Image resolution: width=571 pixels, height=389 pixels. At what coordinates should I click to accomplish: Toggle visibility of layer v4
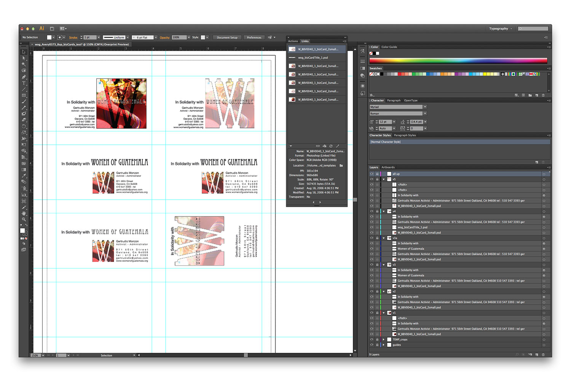[372, 211]
